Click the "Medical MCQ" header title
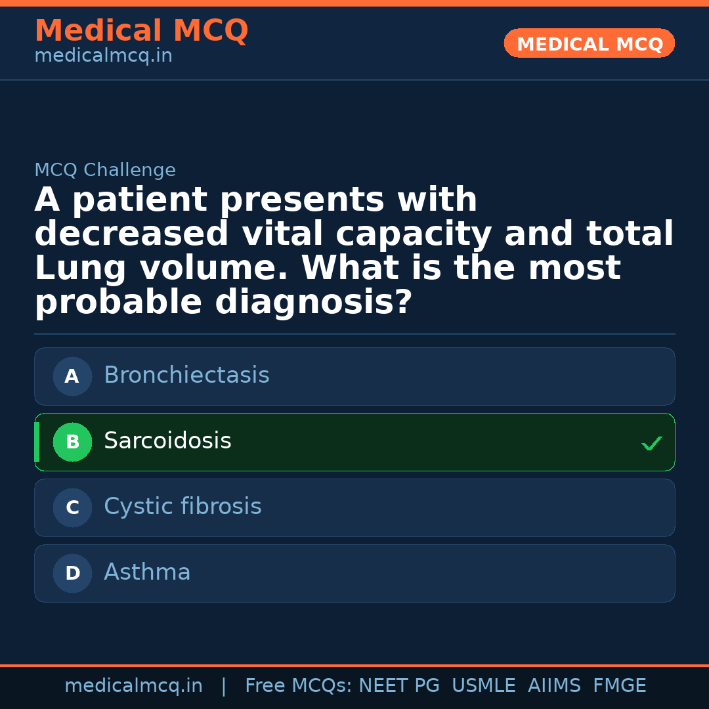Viewport: 709px width, 709px height. coord(141,31)
